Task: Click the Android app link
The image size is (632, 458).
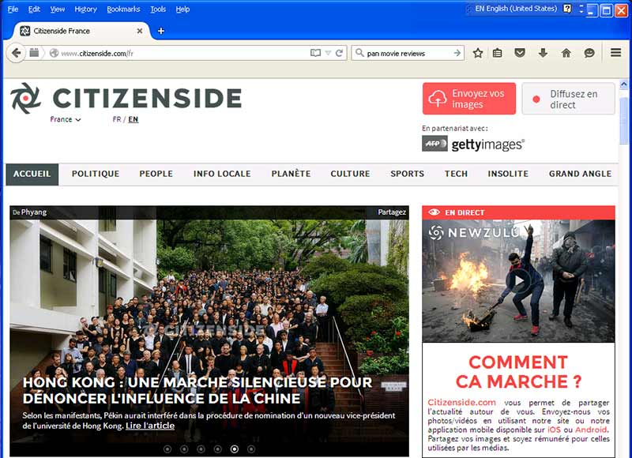Action: click(591, 430)
